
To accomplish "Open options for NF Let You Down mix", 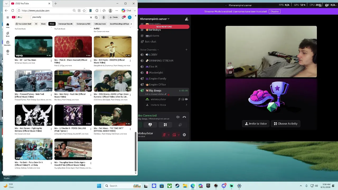I will (51, 61).
